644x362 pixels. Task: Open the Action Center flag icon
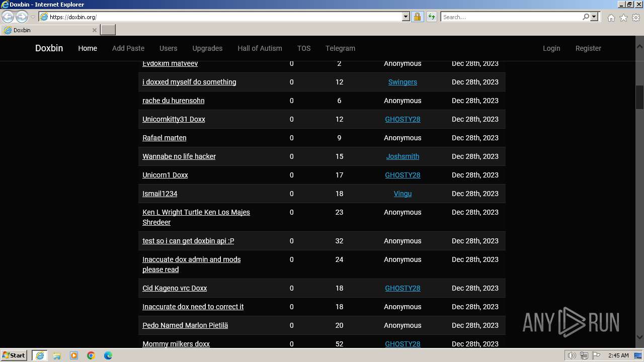(x=596, y=355)
